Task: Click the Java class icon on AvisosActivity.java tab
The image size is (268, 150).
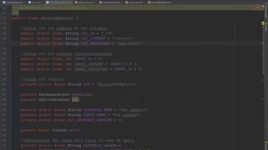Action: point(4,2)
